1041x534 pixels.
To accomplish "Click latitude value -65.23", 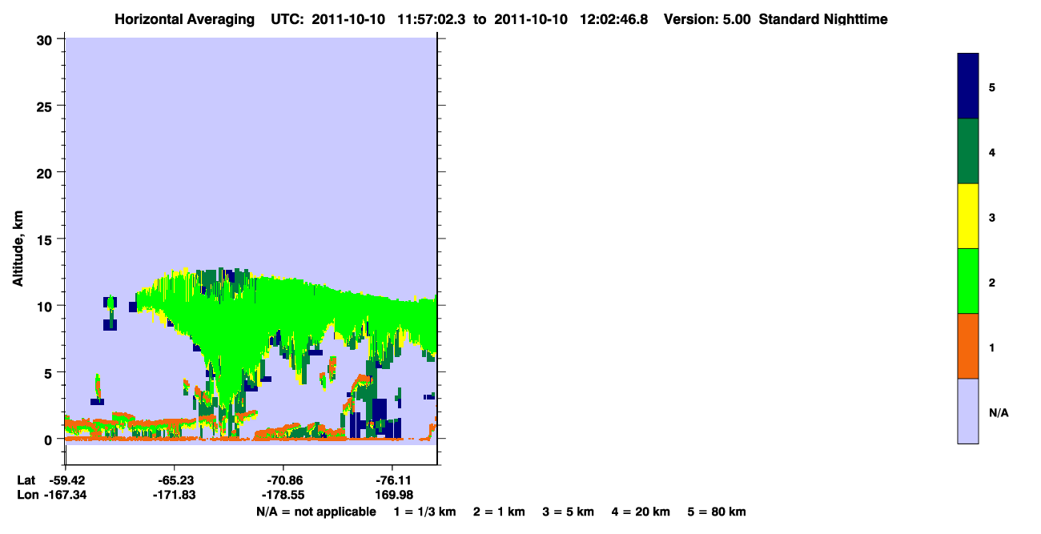I will tap(174, 480).
